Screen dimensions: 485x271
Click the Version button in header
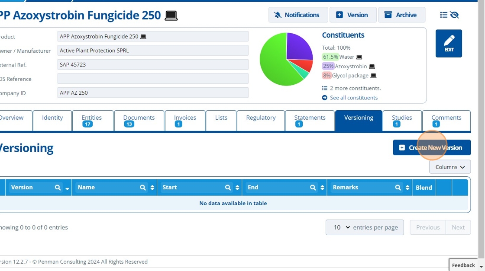click(x=353, y=15)
